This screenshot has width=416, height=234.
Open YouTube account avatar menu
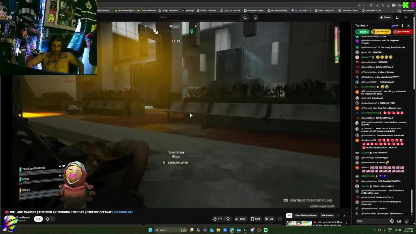(x=406, y=17)
